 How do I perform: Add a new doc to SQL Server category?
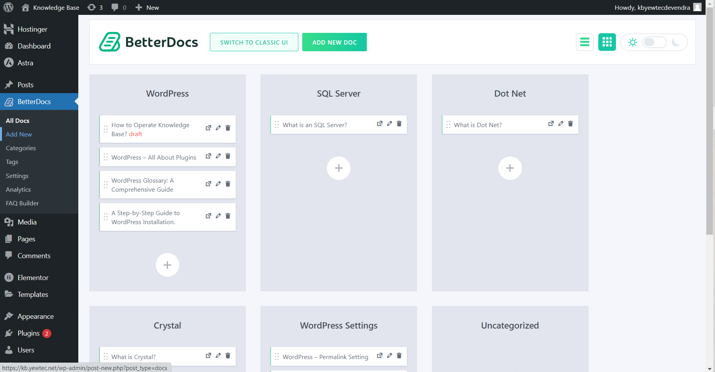pyautogui.click(x=339, y=168)
